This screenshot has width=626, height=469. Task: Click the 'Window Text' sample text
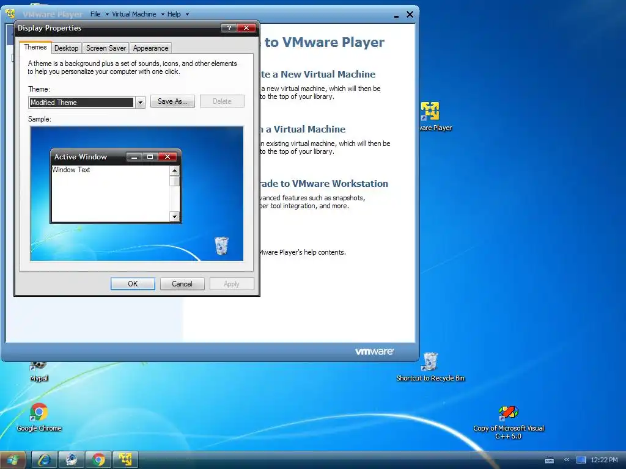click(71, 170)
